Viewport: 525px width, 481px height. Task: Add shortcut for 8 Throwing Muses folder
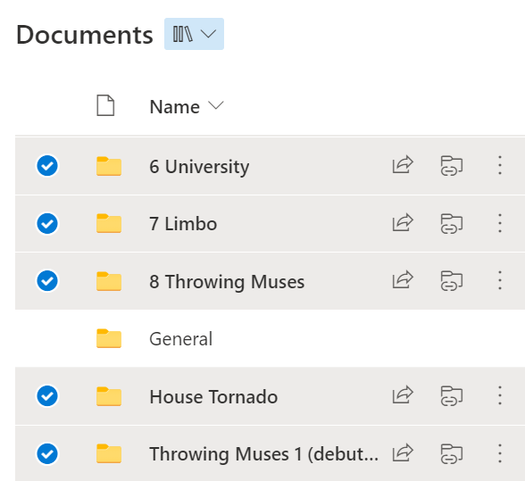pyautogui.click(x=452, y=281)
